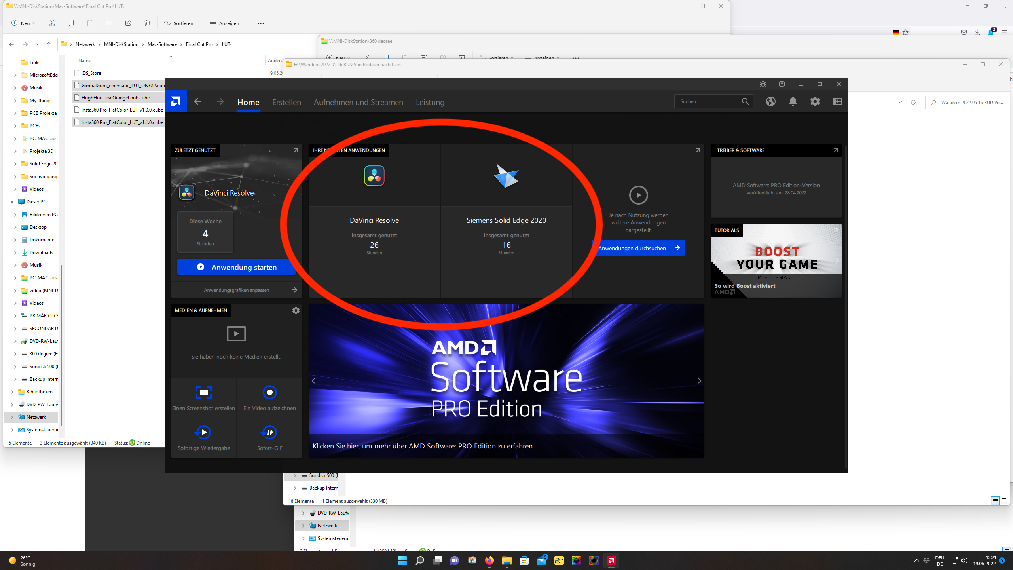Click the Anwendung starten button

(236, 267)
